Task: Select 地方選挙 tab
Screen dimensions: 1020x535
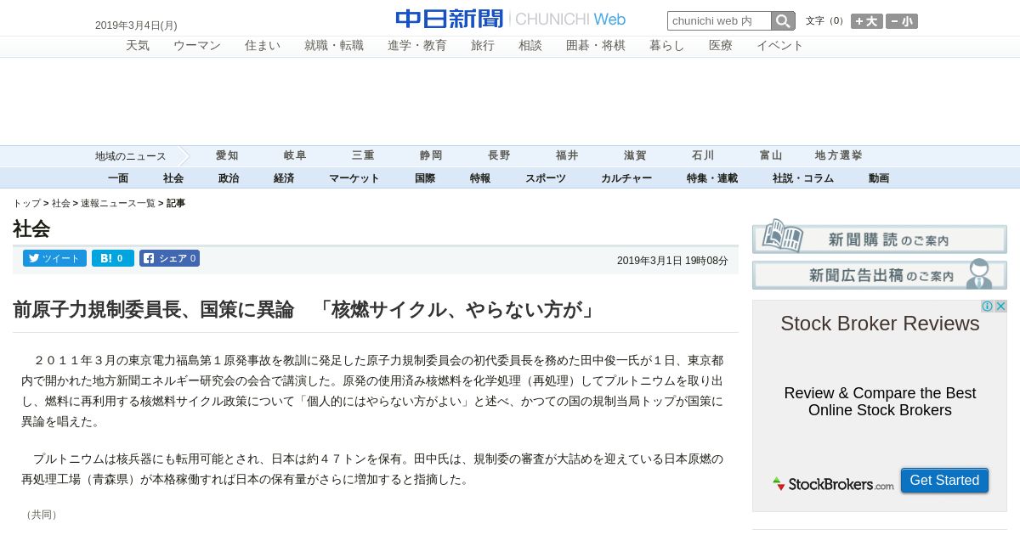Action: (x=839, y=155)
